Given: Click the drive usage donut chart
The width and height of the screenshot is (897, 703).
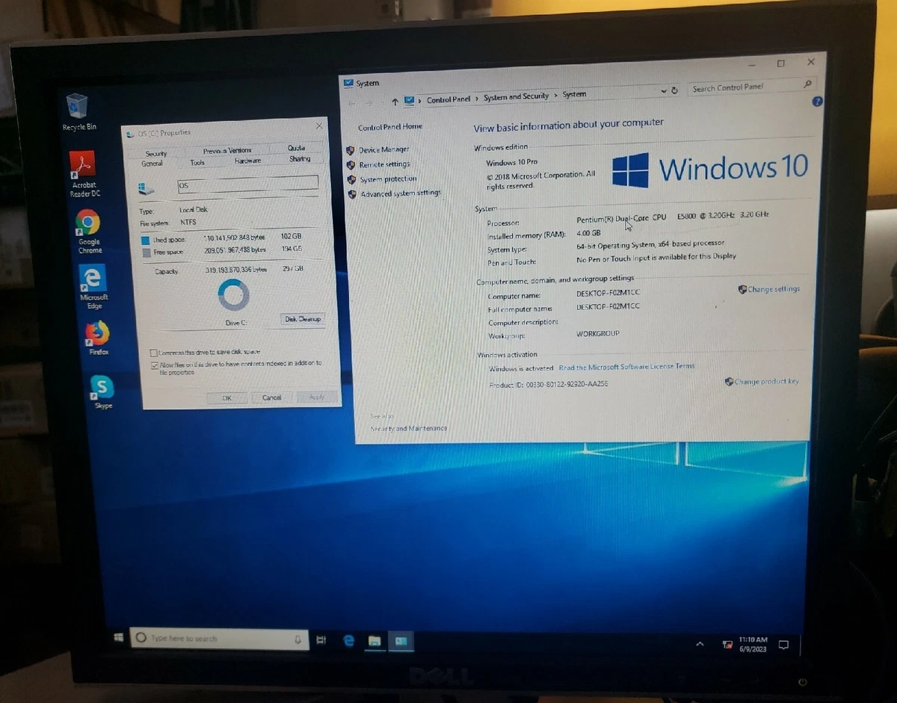Looking at the screenshot, I should point(233,296).
